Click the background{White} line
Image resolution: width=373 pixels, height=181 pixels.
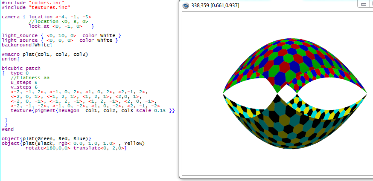[27, 45]
